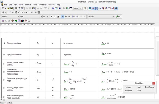This screenshot has width=159, height=104.
Task: Click the Insert Unit icon
Action: [x=56, y=8]
